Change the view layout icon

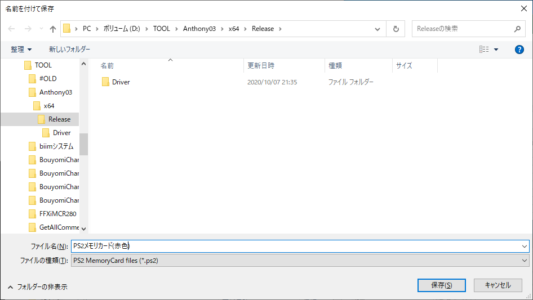coord(484,50)
